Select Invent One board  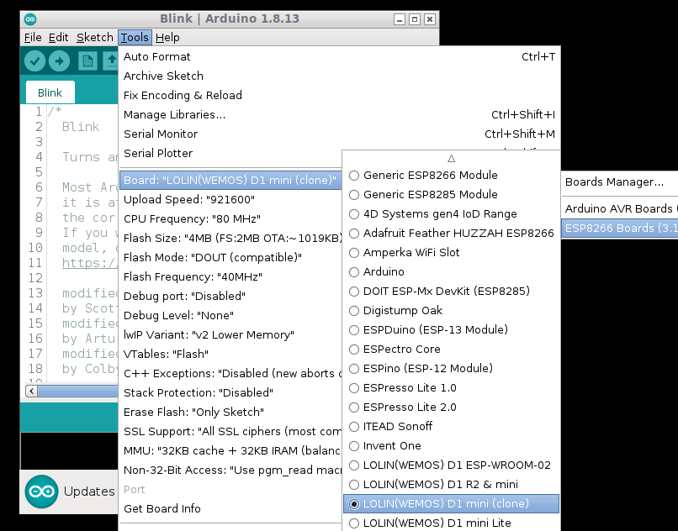(x=451, y=446)
